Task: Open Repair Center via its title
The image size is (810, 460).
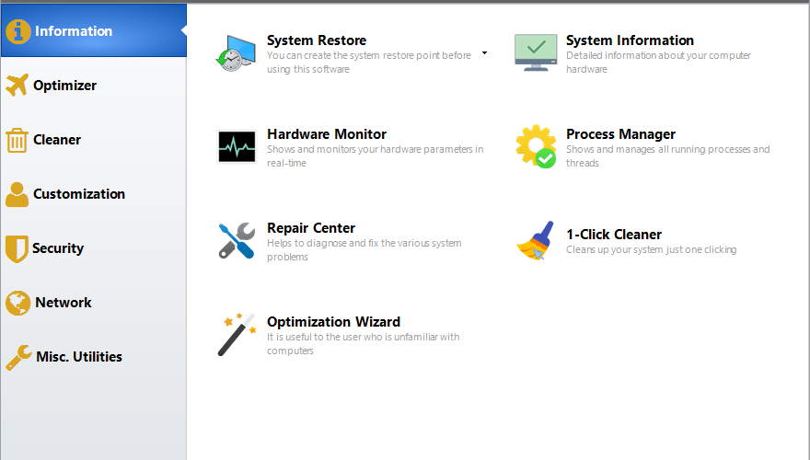Action: click(x=311, y=228)
